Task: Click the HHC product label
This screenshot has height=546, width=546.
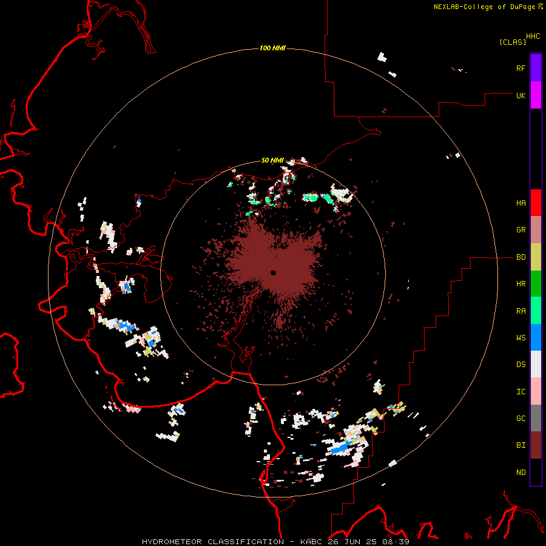Action: point(533,36)
